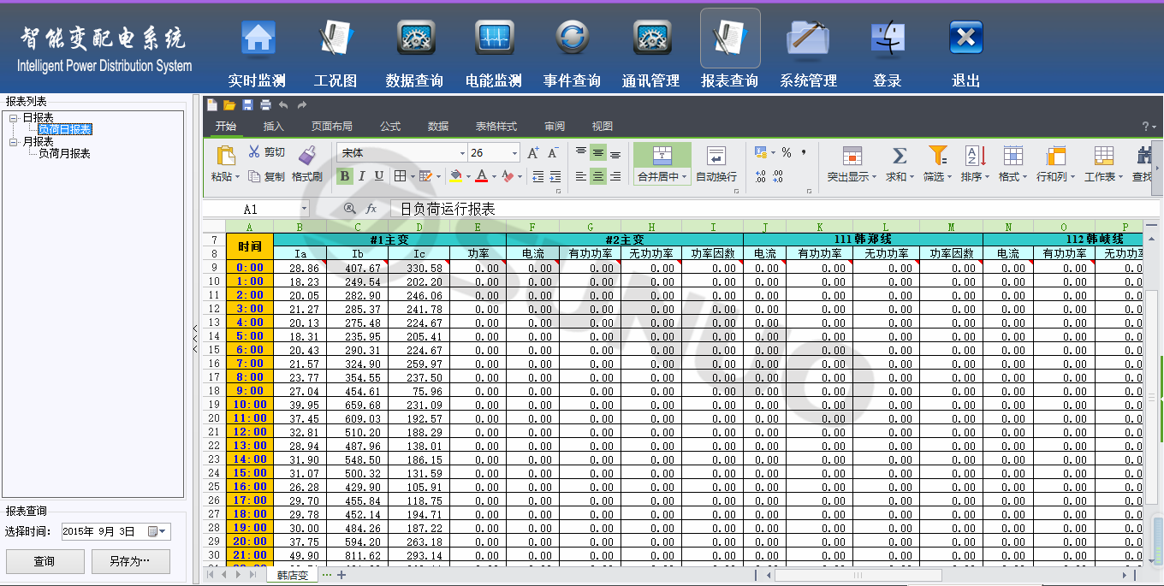Toggle underline formatting button
1164x586 pixels.
click(x=377, y=176)
